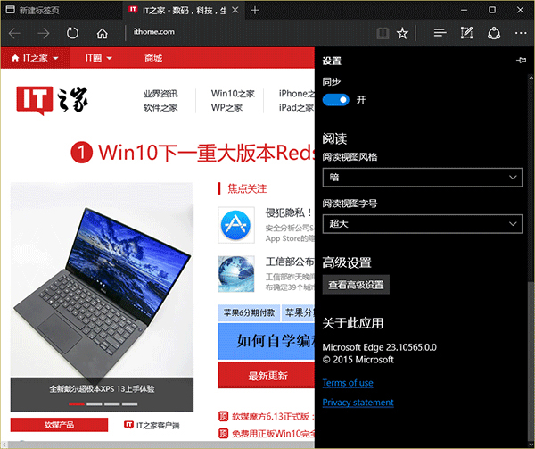
Task: Click 查看高级设置 button
Action: [356, 285]
